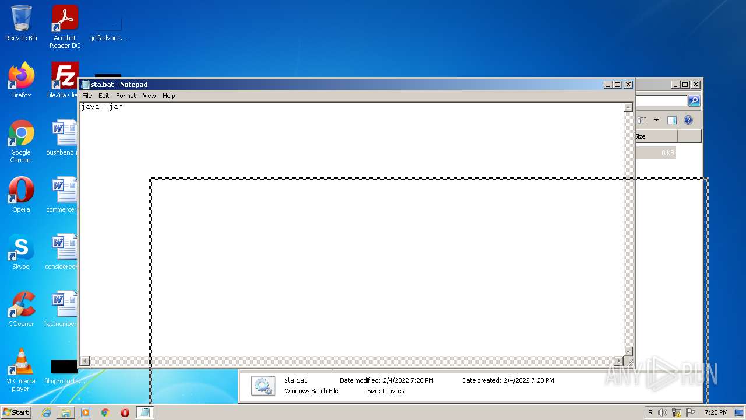
Task: Close the sta.bat Notepad window
Action: 628,85
